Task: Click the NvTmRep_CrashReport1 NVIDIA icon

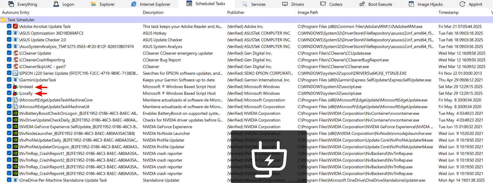Action: tap(15, 153)
